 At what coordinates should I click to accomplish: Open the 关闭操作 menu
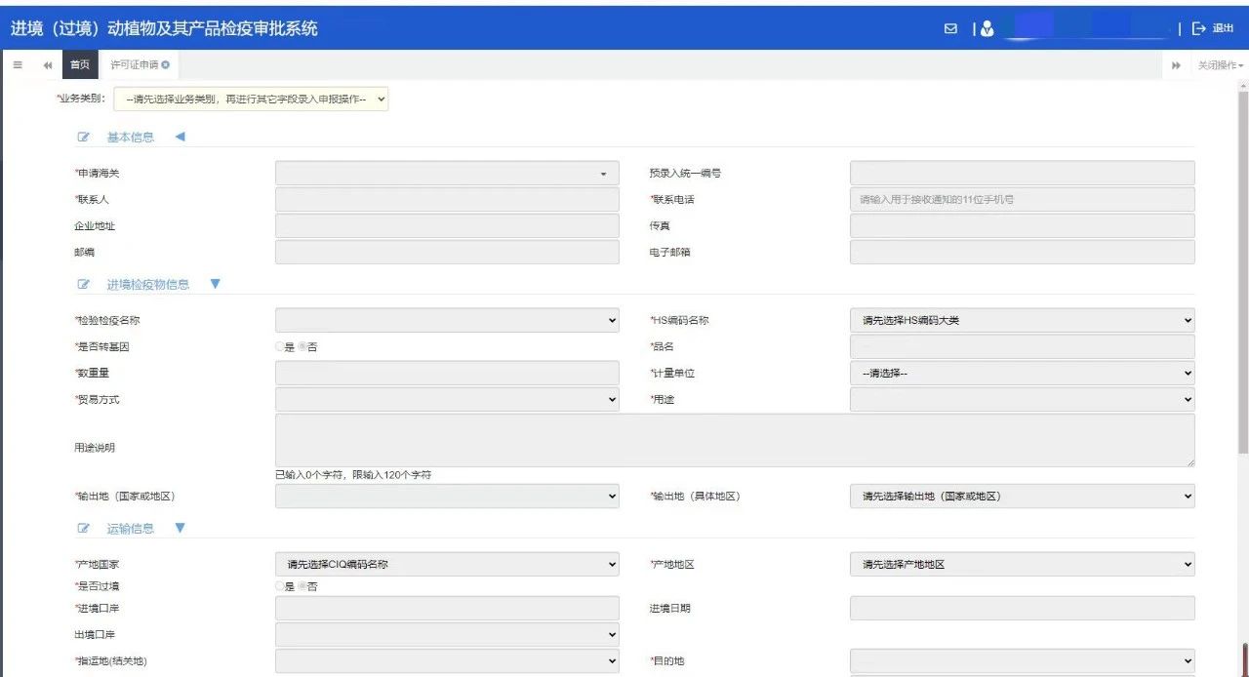pyautogui.click(x=1220, y=65)
